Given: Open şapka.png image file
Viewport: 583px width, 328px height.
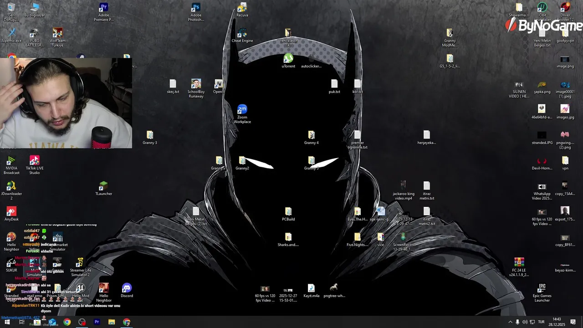Looking at the screenshot, I should point(542,87).
